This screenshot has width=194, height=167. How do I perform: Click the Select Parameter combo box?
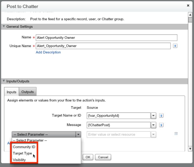point(46,134)
